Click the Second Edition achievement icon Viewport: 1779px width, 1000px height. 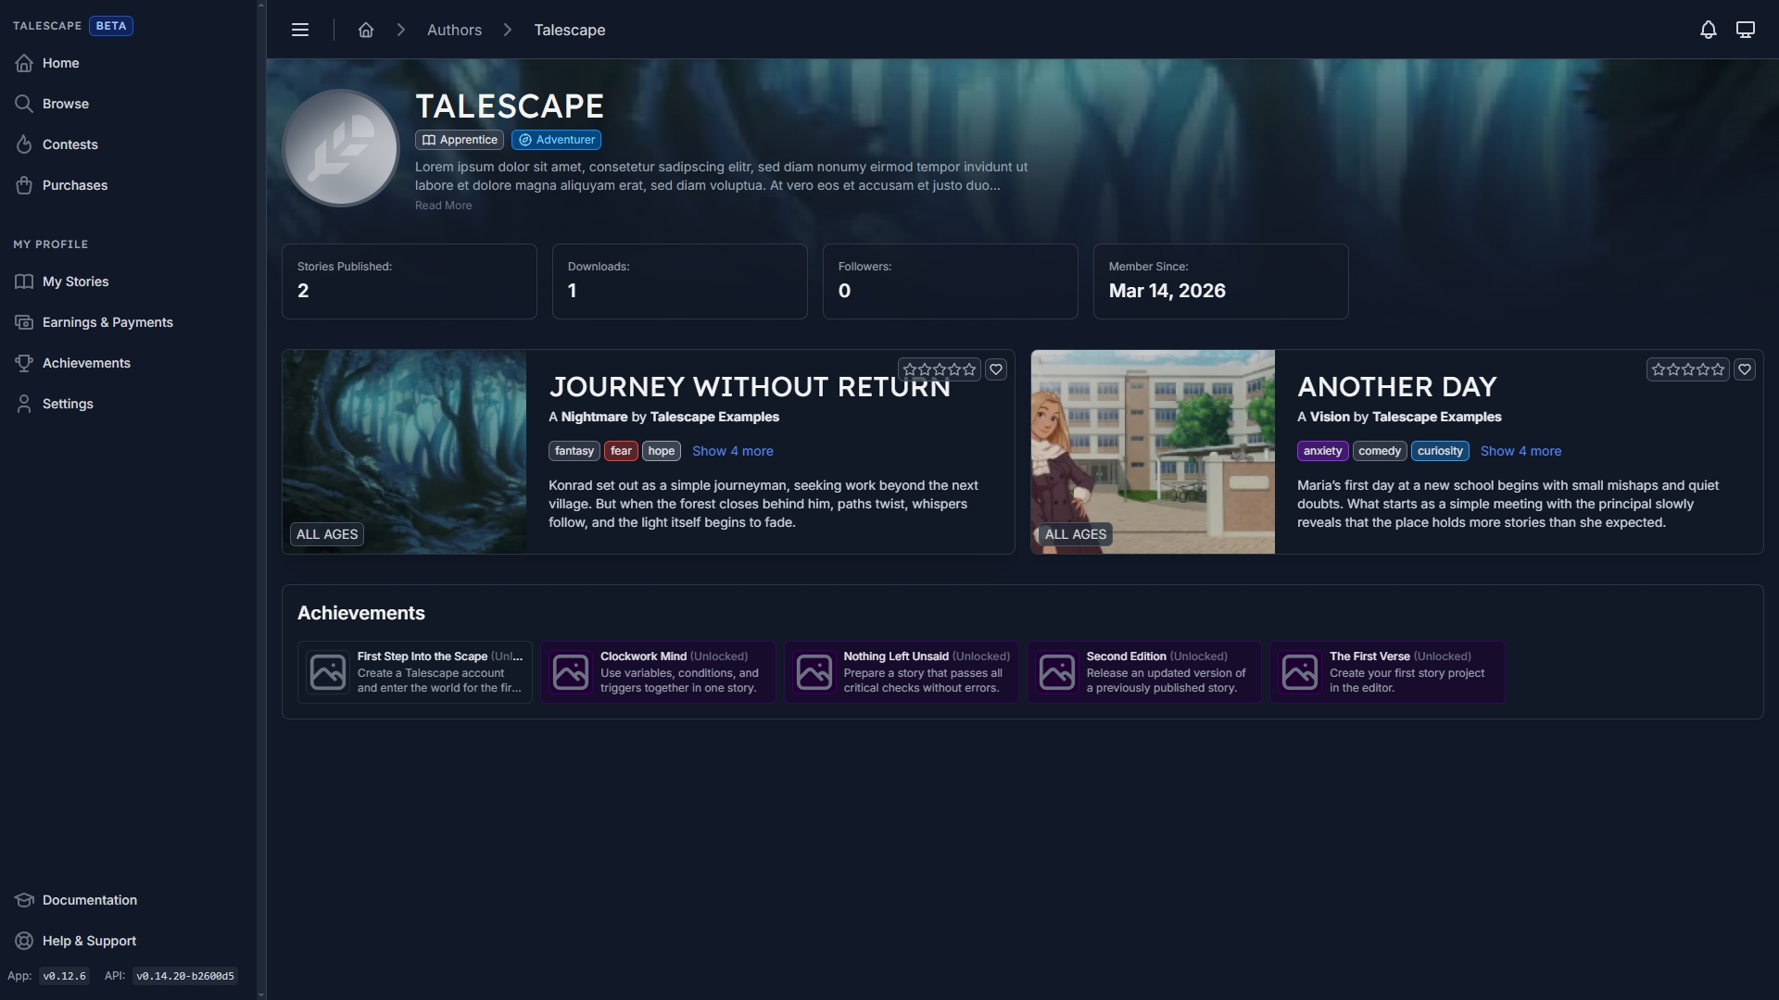pyautogui.click(x=1056, y=672)
